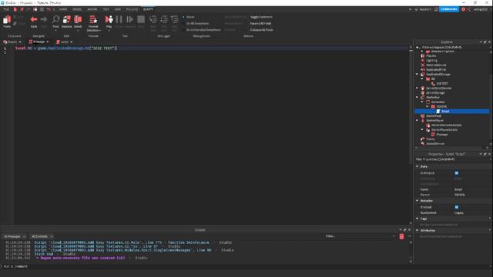Select SoundService in Explorer
This screenshot has width=493, height=277.
tap(435, 144)
